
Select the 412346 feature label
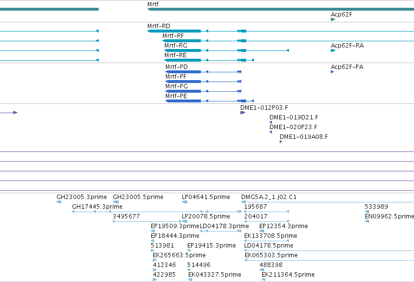(164, 265)
